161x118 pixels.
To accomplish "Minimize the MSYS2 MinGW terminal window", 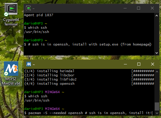I will pyautogui.click(x=125, y=64).
